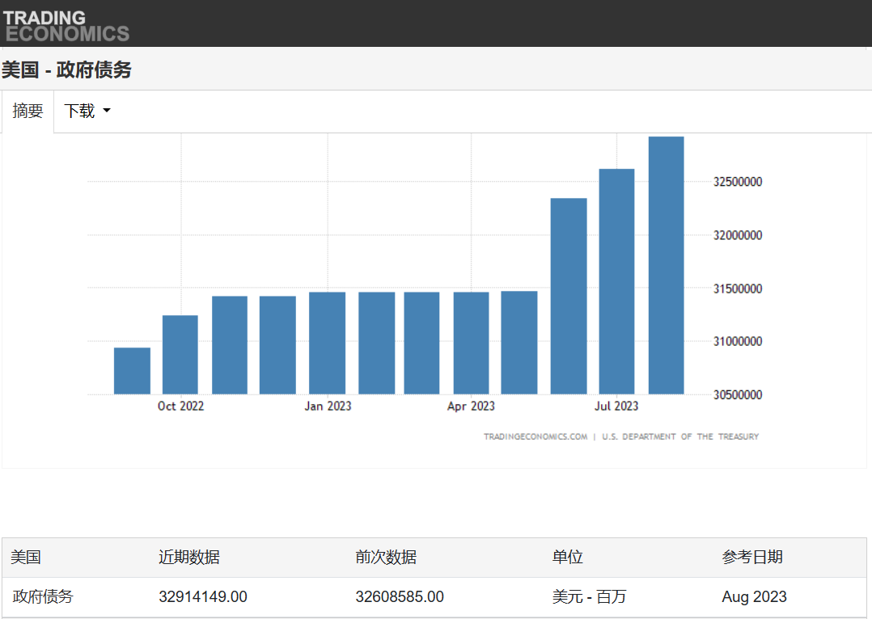Click the 美国 - 政府债务 page heading
Screen dimensions: 872x619
pos(66,70)
